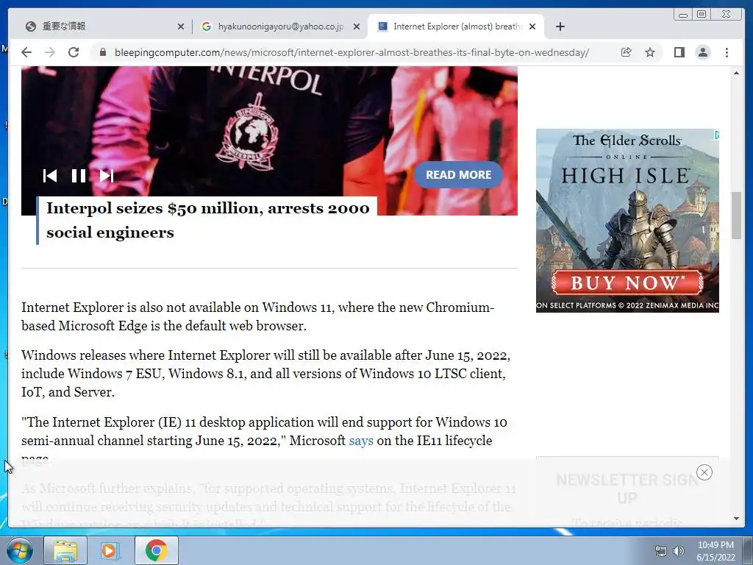Viewport: 753px width, 565px height.
Task: Click 'Internet Explorer is also not available' paragraph
Action: [x=258, y=316]
